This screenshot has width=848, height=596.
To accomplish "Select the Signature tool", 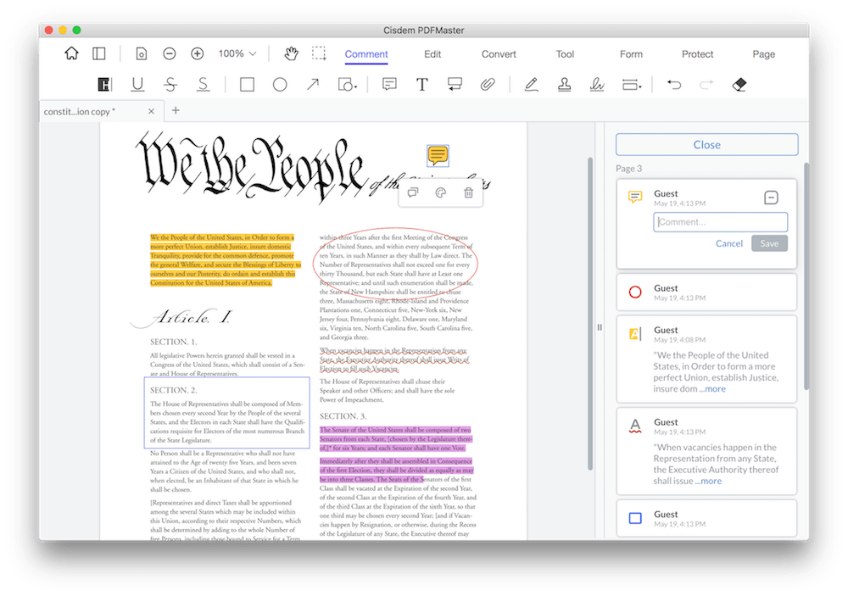I will (597, 85).
